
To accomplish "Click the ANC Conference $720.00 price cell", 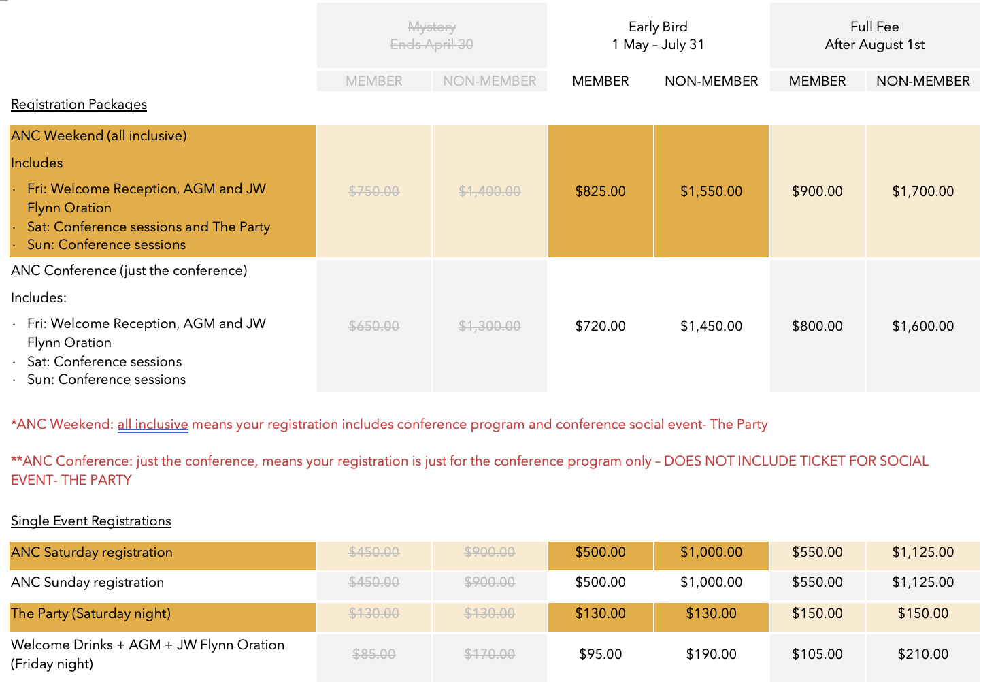I will point(600,327).
